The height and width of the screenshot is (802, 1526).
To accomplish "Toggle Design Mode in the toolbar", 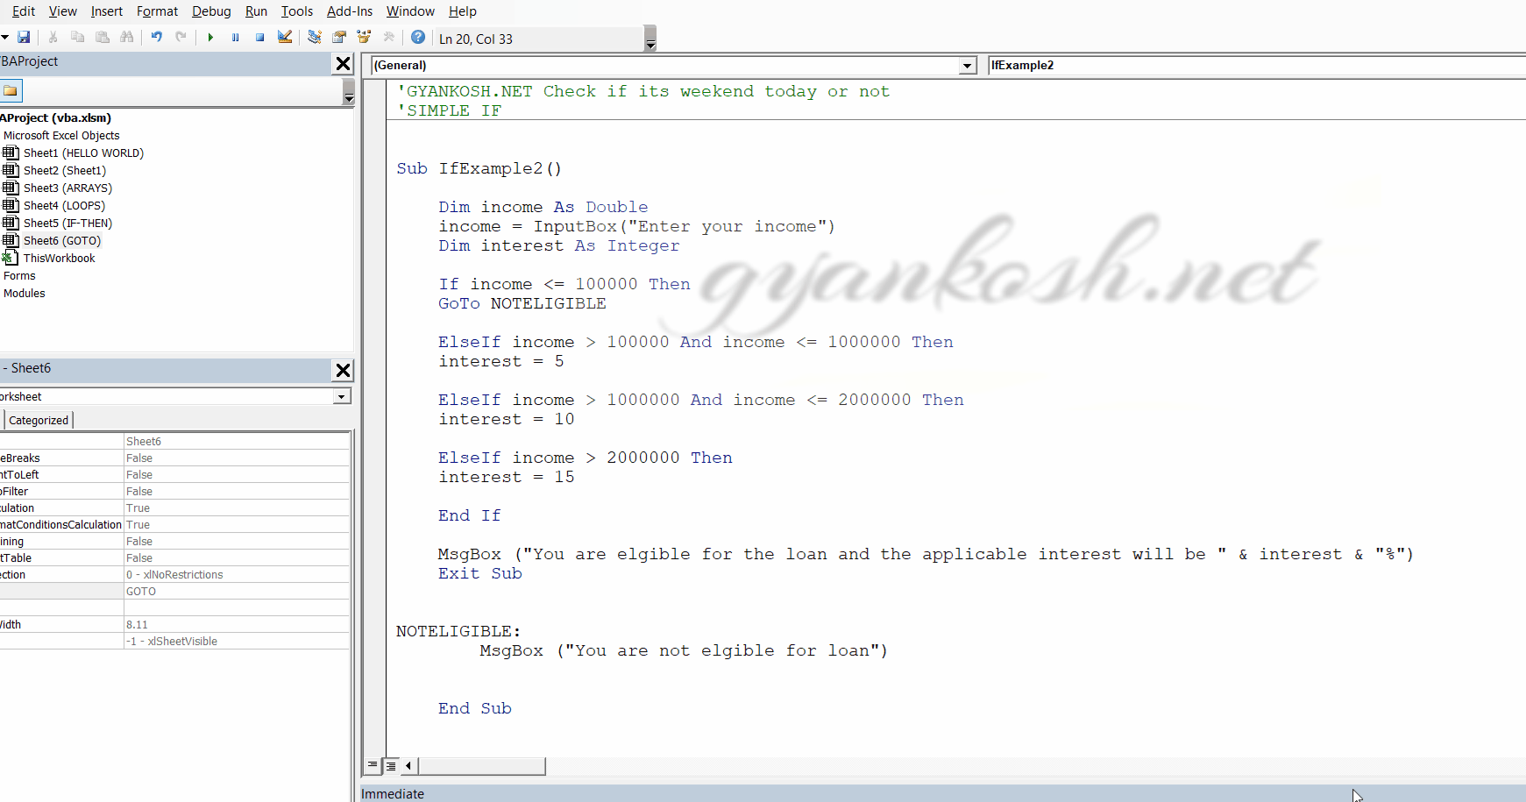I will (x=284, y=37).
